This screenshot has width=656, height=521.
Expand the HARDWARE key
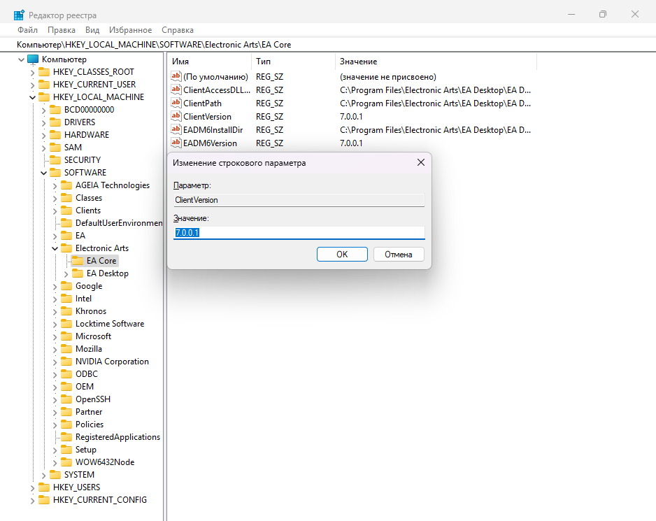(44, 136)
